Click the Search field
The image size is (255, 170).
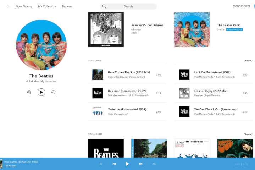pos(128,6)
